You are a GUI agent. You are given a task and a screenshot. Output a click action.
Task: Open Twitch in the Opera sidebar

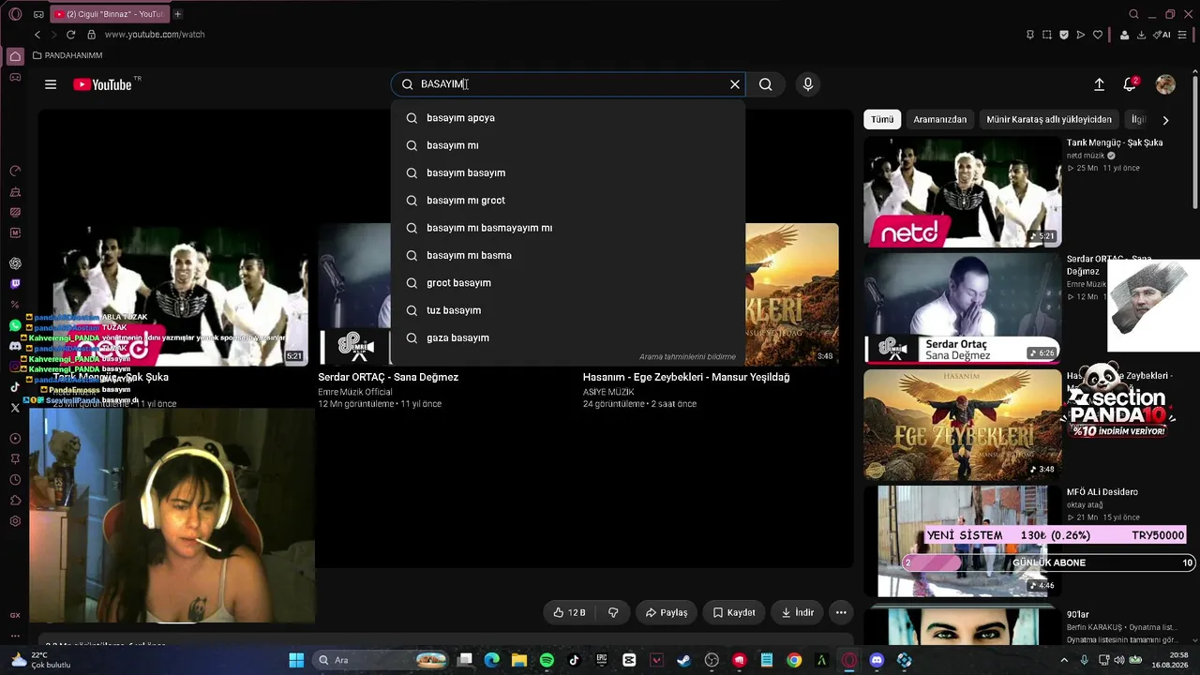pos(15,284)
